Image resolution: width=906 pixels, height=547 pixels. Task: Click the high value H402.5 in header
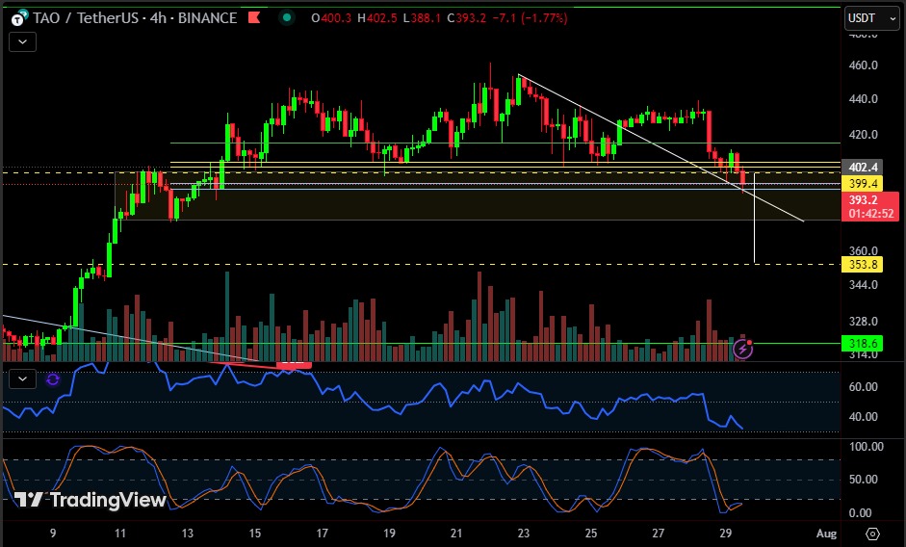pyautogui.click(x=377, y=18)
